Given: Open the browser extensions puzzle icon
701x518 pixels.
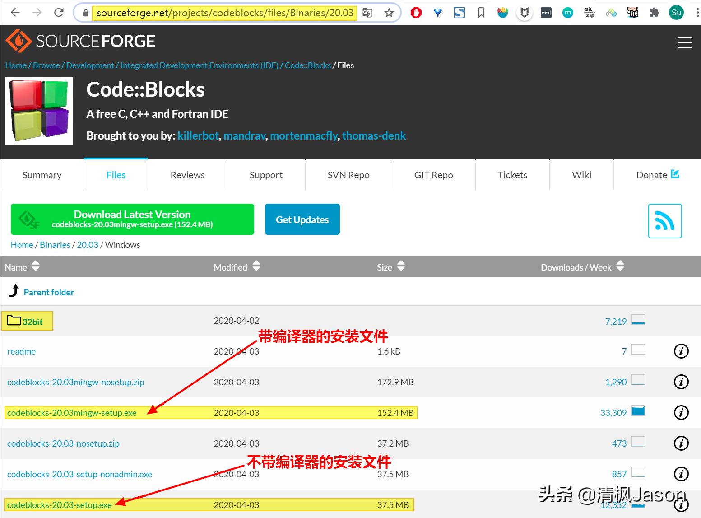Looking at the screenshot, I should coord(654,13).
